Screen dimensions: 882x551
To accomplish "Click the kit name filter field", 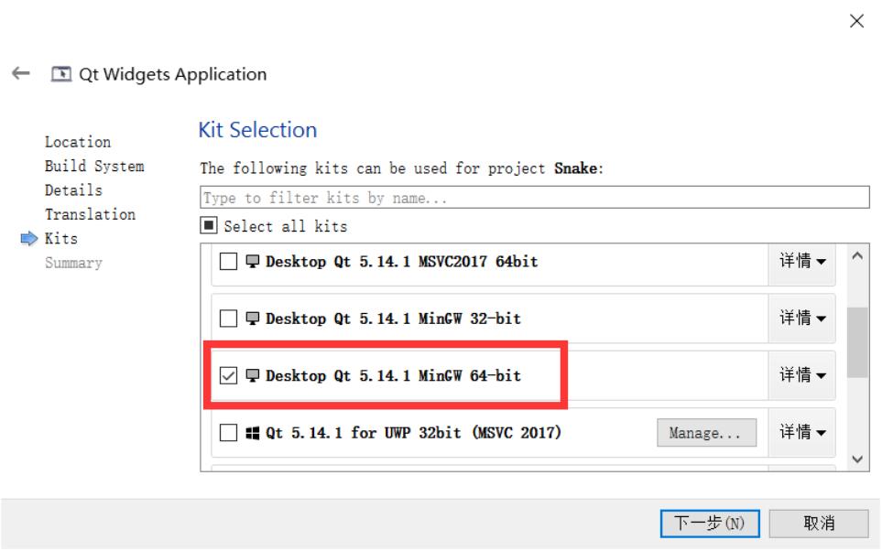I will coord(534,198).
